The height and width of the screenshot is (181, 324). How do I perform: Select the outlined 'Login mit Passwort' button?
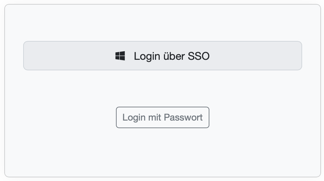[x=162, y=117]
